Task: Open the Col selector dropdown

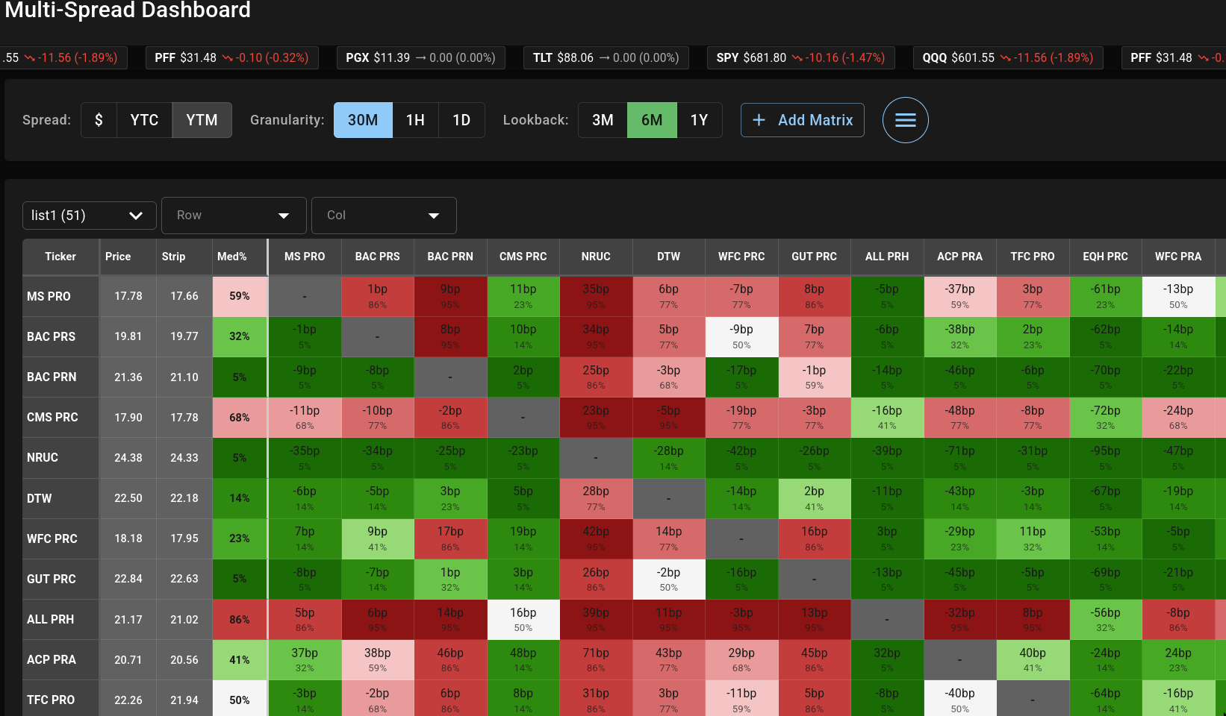Action: 384,216
